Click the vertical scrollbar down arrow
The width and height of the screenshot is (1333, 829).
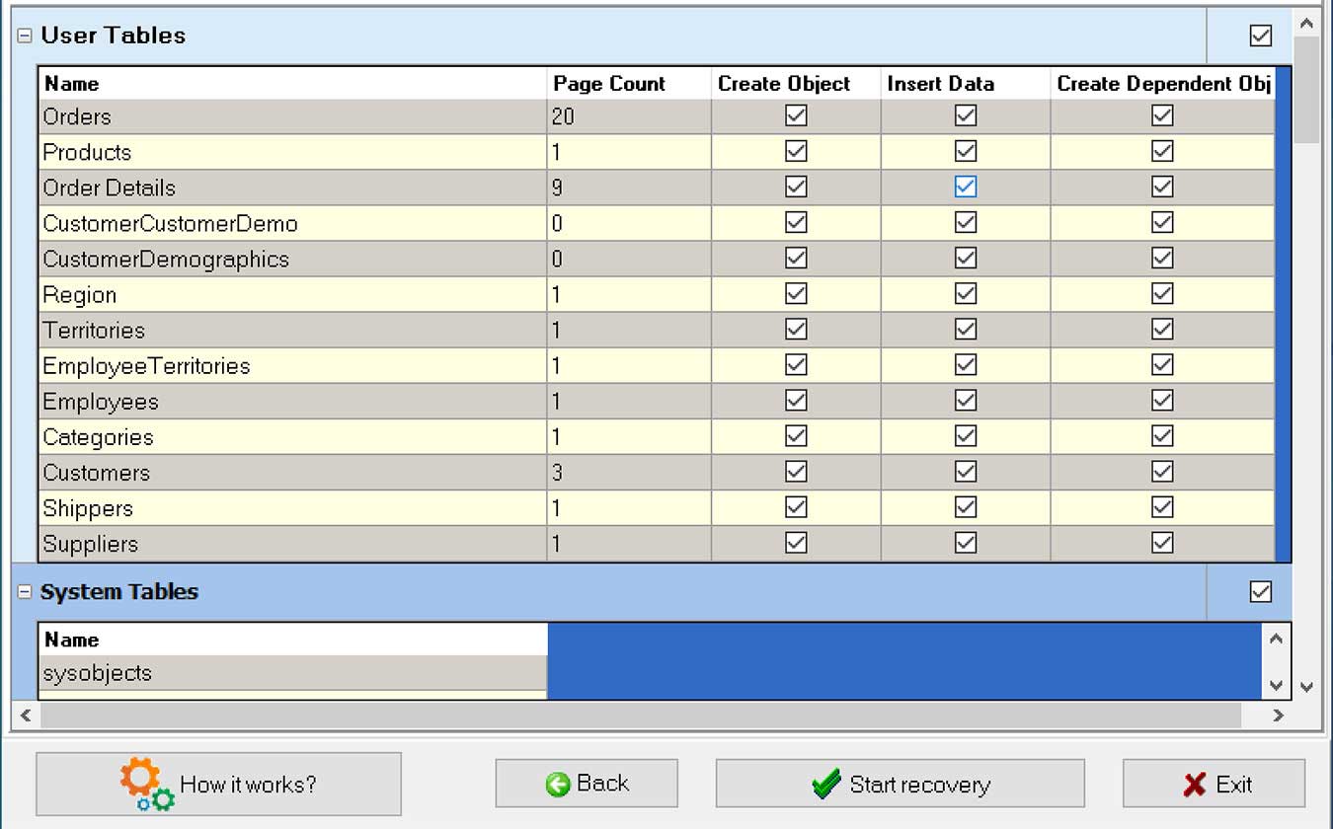[1305, 685]
